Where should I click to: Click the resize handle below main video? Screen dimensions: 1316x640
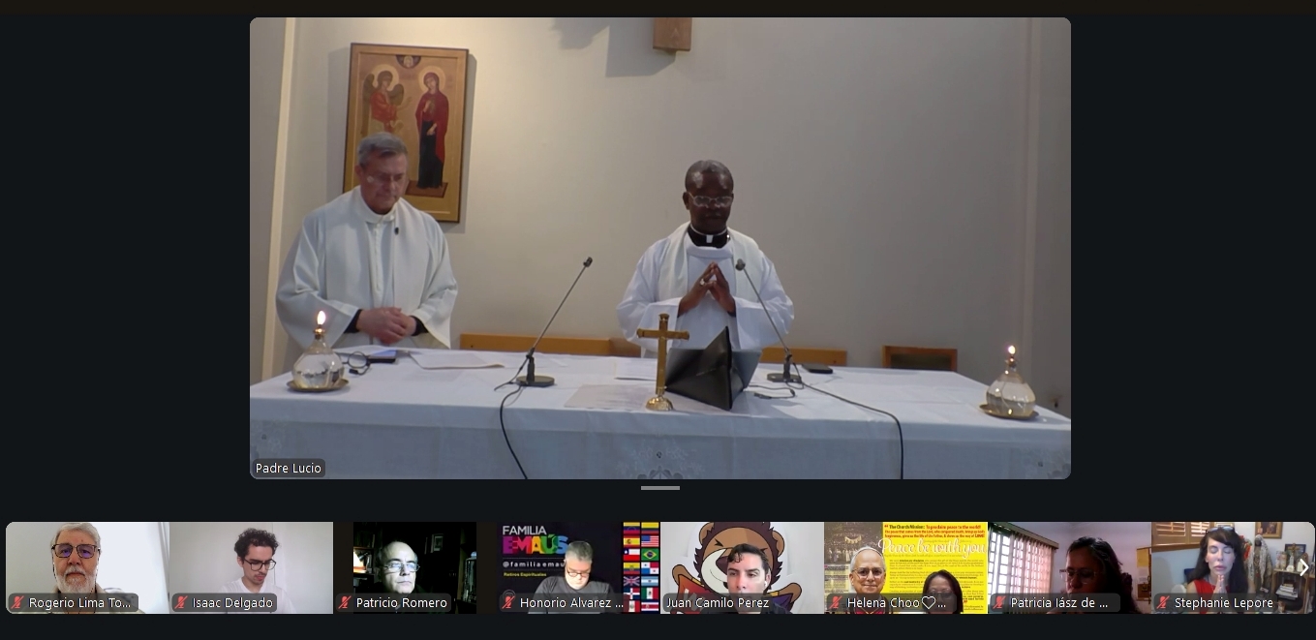[x=659, y=488]
